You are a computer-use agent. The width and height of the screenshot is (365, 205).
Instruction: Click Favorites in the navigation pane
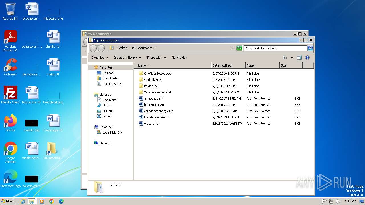pyautogui.click(x=106, y=67)
